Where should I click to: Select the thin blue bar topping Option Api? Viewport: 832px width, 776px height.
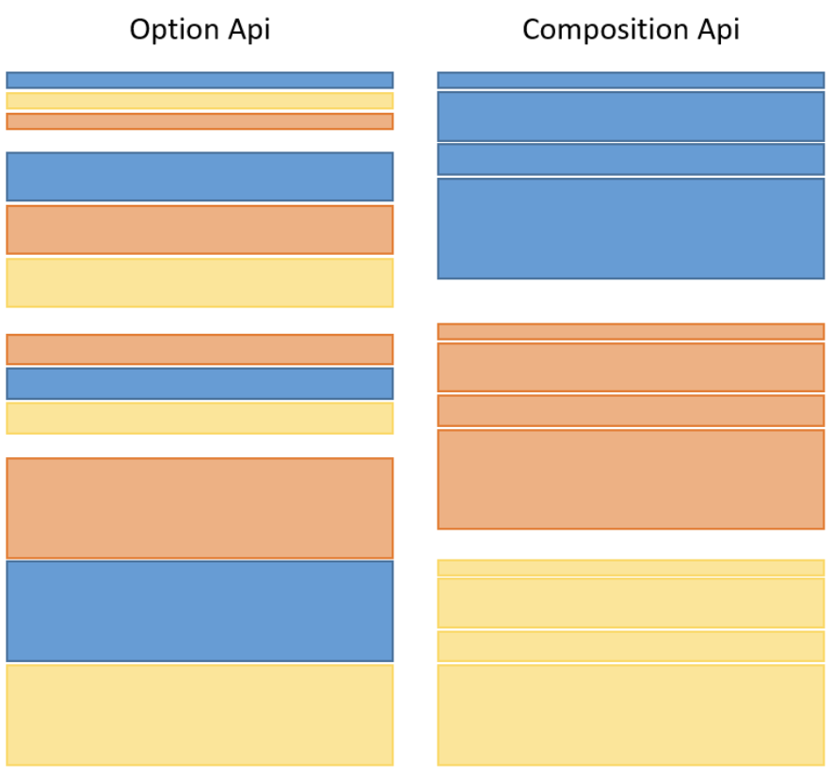200,80
